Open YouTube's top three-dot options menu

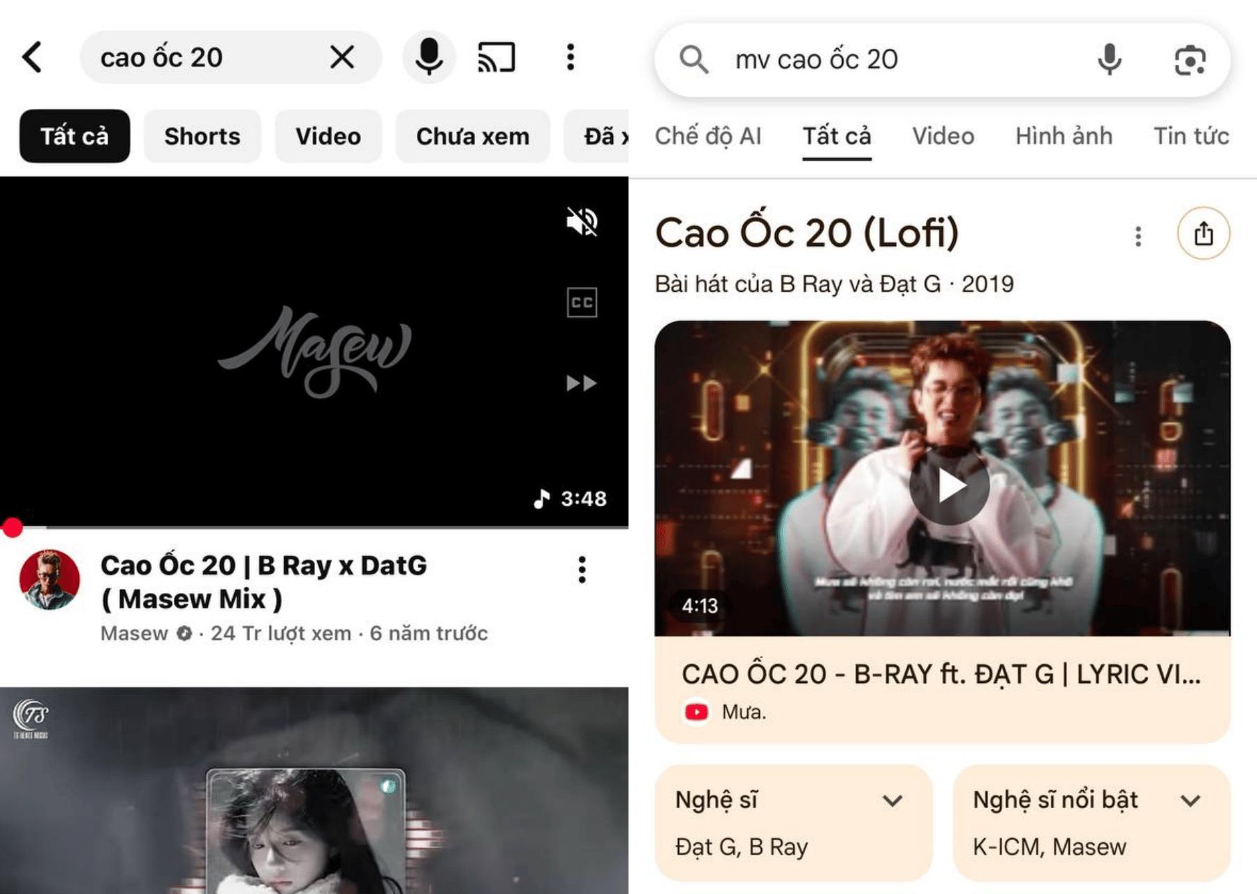pyautogui.click(x=571, y=57)
